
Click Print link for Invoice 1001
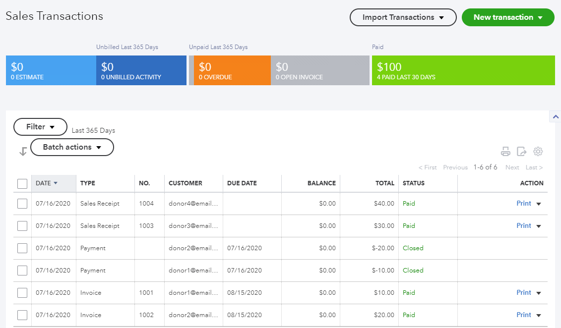(x=523, y=292)
